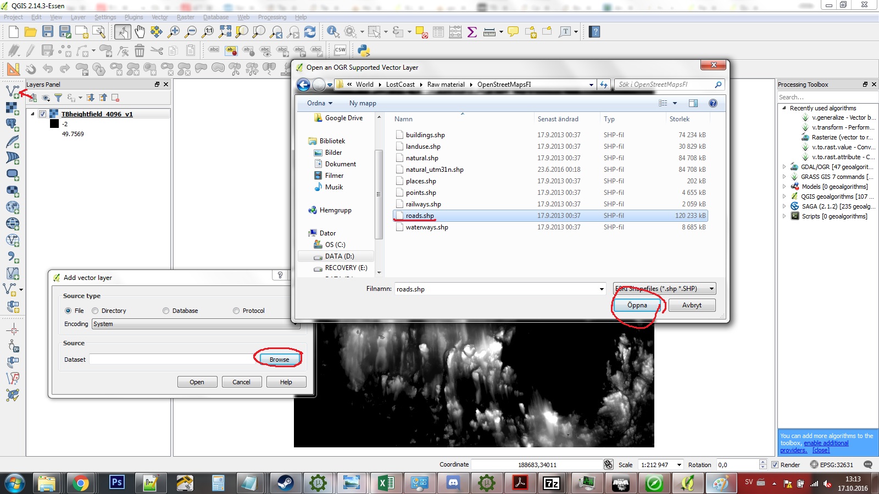Click the Identify Features tool
The image size is (879, 494).
[x=332, y=32]
